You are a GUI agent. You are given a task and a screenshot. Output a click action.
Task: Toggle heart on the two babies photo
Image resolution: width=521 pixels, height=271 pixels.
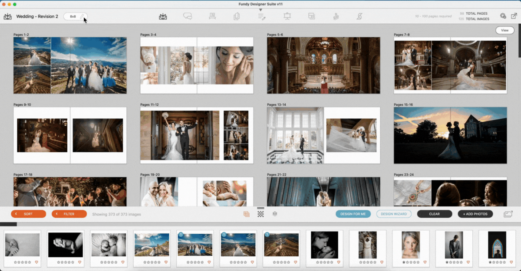pyautogui.click(x=123, y=262)
